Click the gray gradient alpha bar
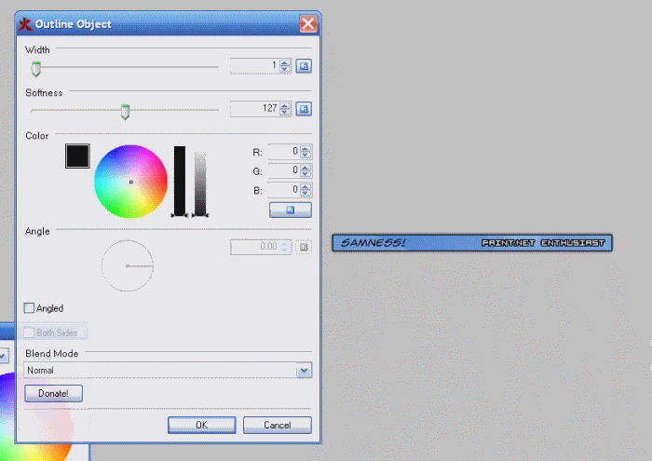The height and width of the screenshot is (461, 652). tap(200, 183)
